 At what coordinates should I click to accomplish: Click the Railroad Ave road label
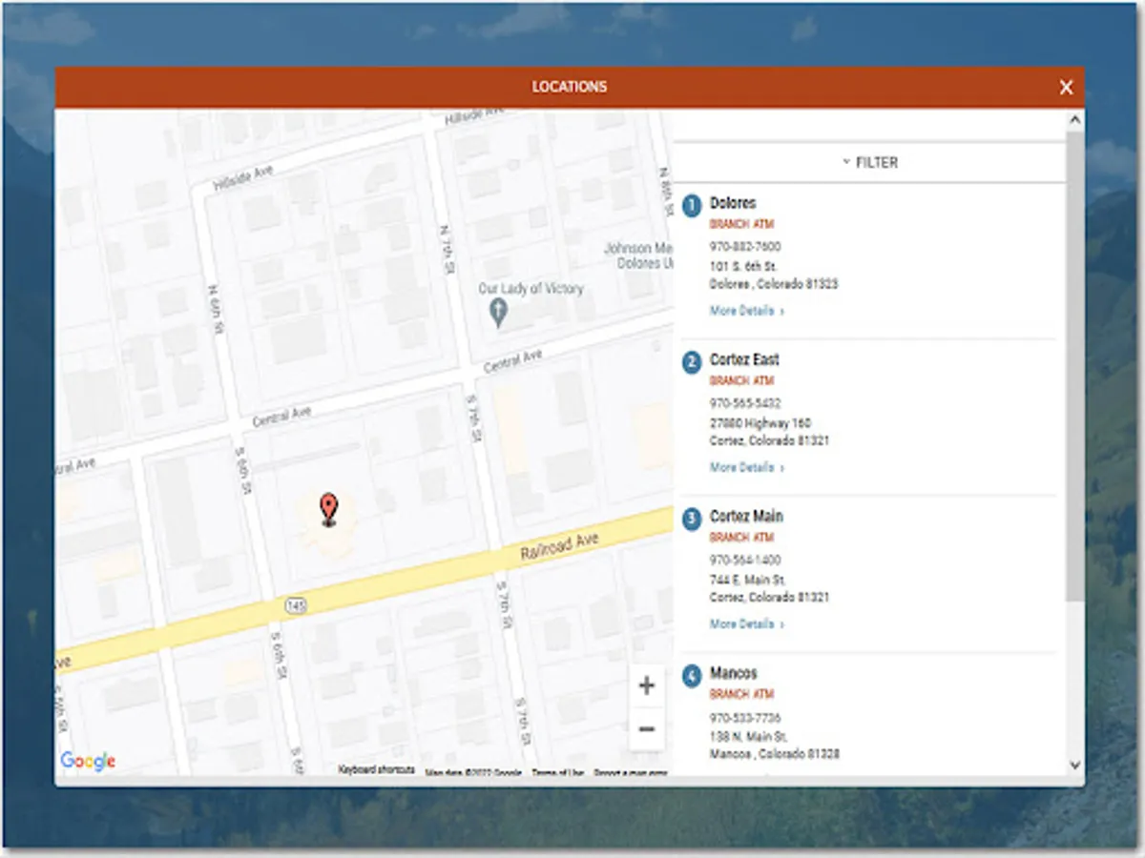[x=559, y=547]
